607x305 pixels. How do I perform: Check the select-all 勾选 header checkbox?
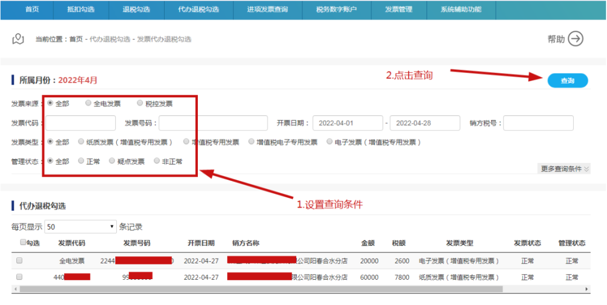22,243
